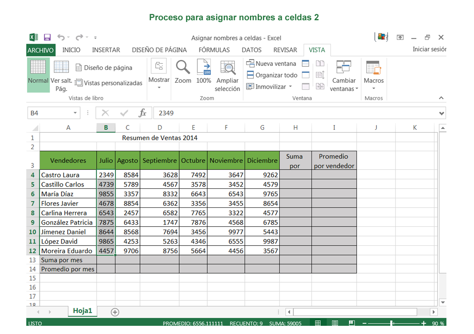Click the Macros icon
This screenshot has height=334, width=474.
(x=374, y=67)
